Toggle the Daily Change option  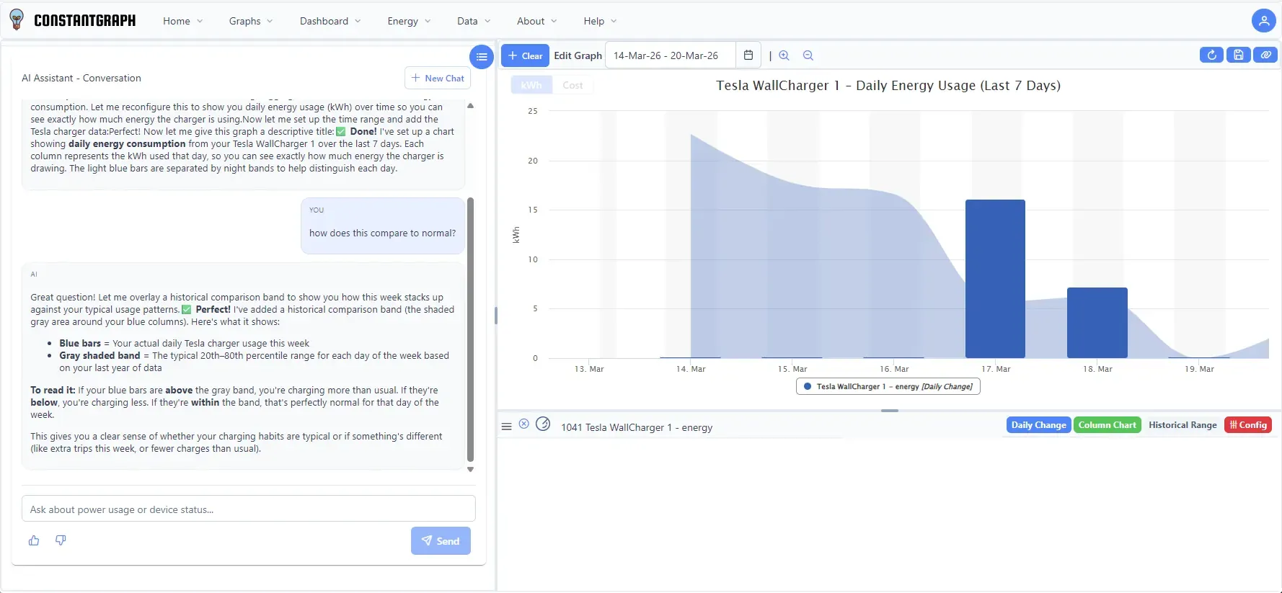(x=1038, y=425)
